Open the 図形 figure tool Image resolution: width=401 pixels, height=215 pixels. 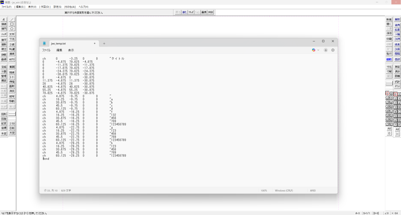coord(4,114)
